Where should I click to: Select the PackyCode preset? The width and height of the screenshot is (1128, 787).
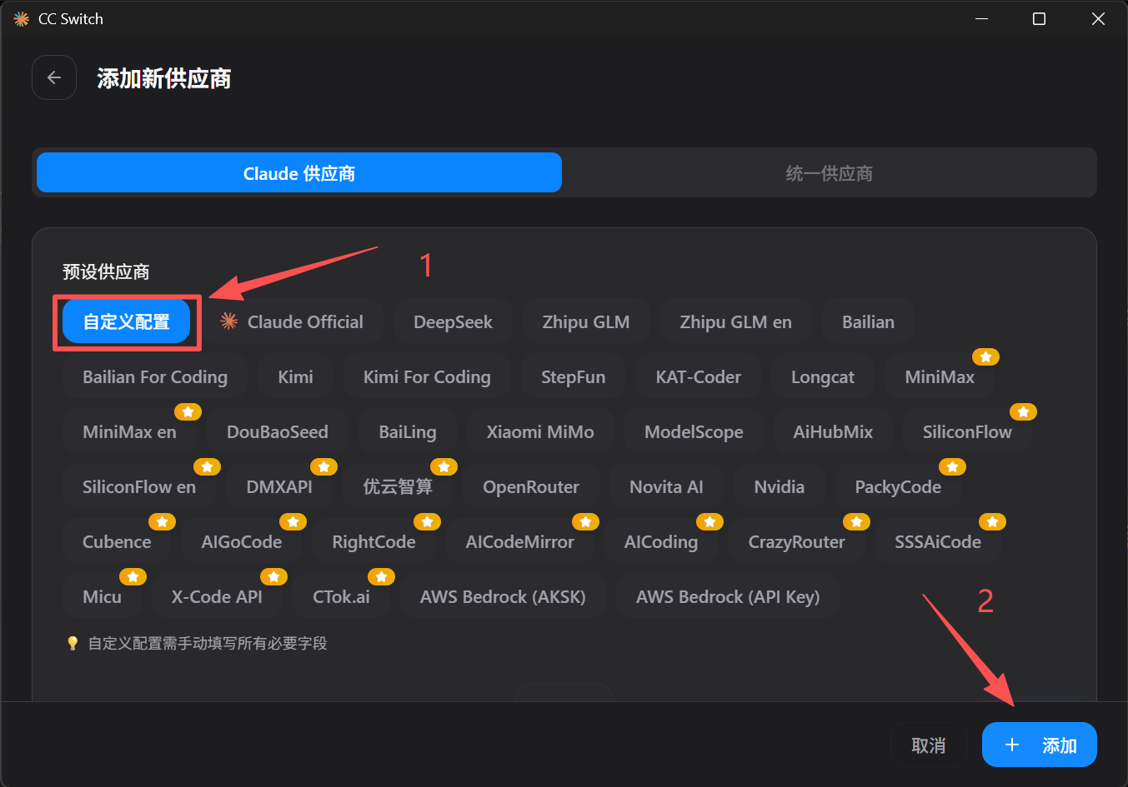[898, 486]
